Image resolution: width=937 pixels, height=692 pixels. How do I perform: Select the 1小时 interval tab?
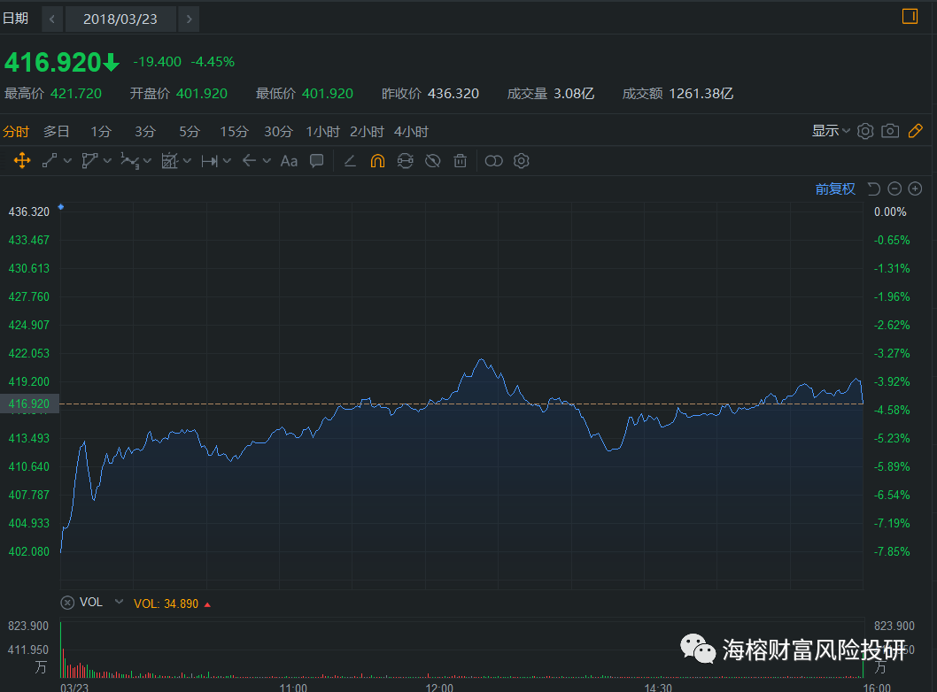coord(322,132)
